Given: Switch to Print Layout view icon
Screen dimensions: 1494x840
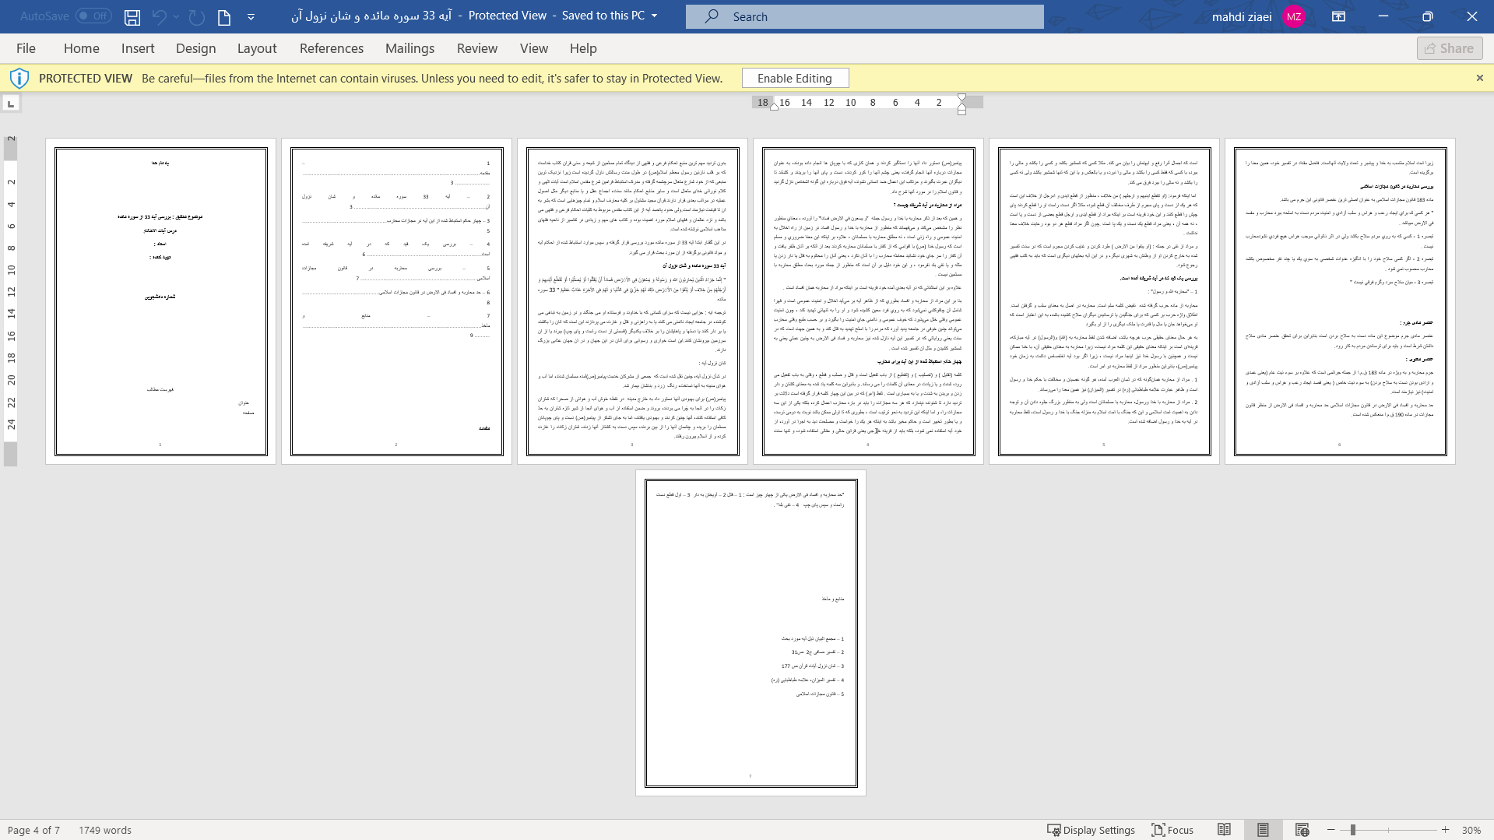Looking at the screenshot, I should click(x=1263, y=830).
